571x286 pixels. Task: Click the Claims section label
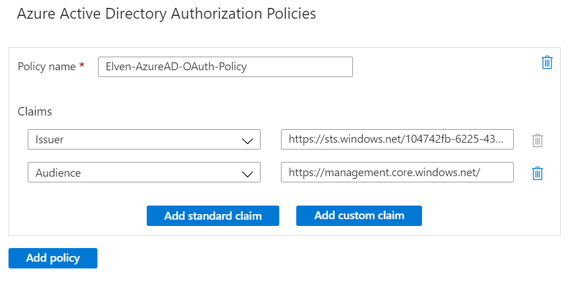click(x=35, y=112)
